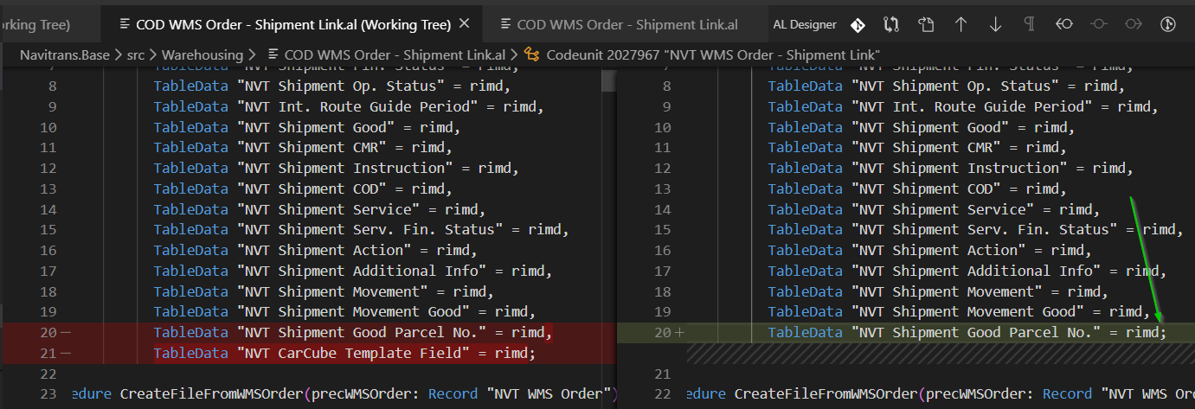Open the circled git branch graph icon

coord(1168,24)
